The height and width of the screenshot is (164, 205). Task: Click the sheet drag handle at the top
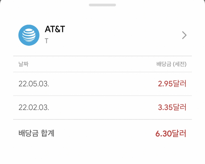tap(102, 5)
